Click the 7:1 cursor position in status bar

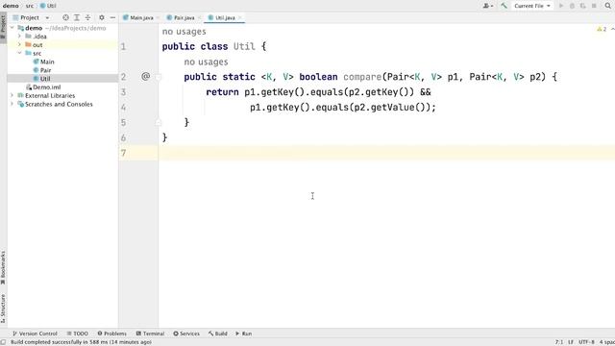click(559, 342)
